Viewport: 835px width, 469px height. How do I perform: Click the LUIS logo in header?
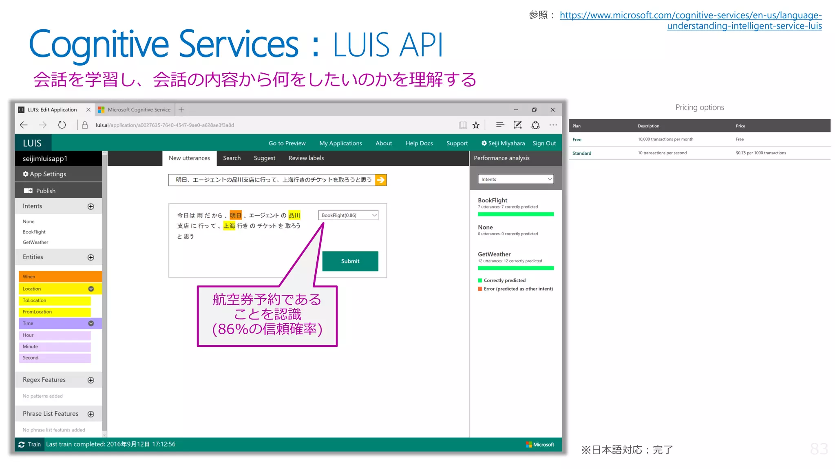pos(32,143)
